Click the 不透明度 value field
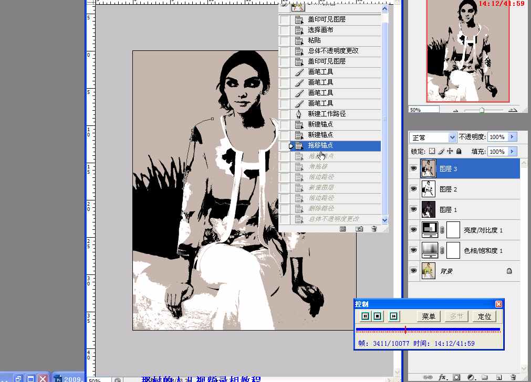This screenshot has width=531, height=382. (497, 137)
